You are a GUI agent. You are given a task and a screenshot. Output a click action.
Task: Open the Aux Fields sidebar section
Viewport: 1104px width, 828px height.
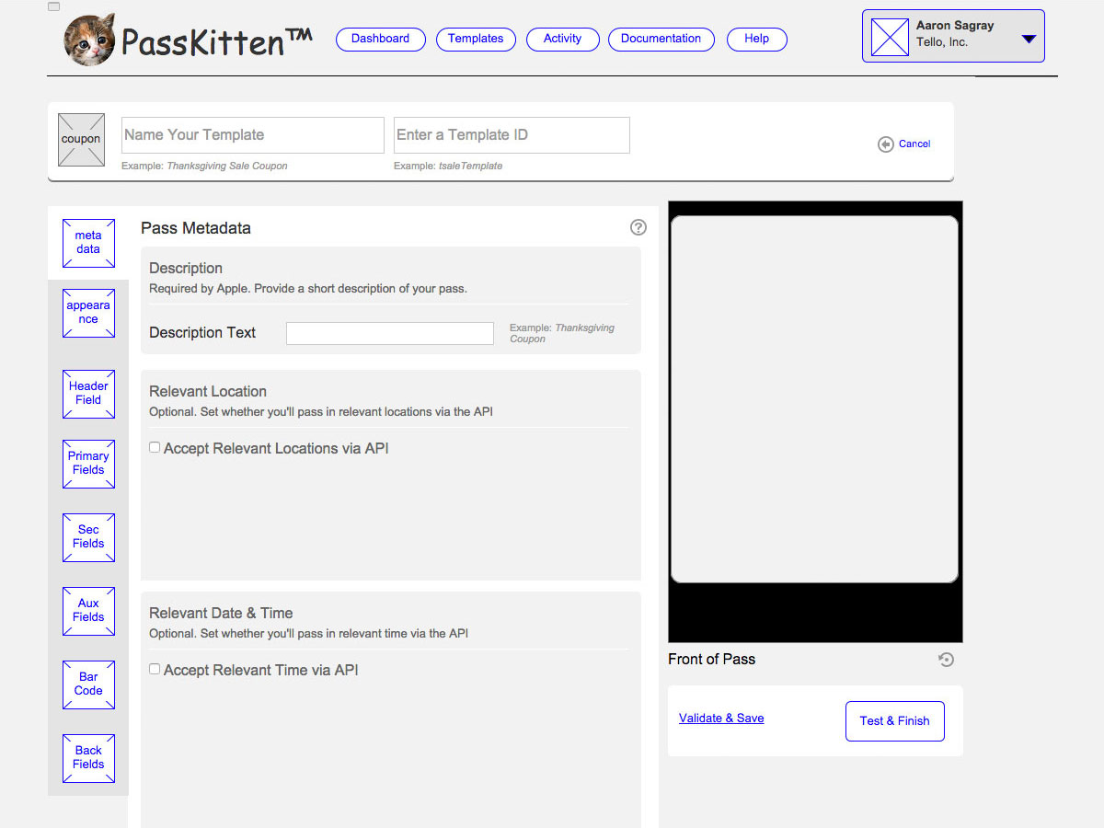(88, 611)
